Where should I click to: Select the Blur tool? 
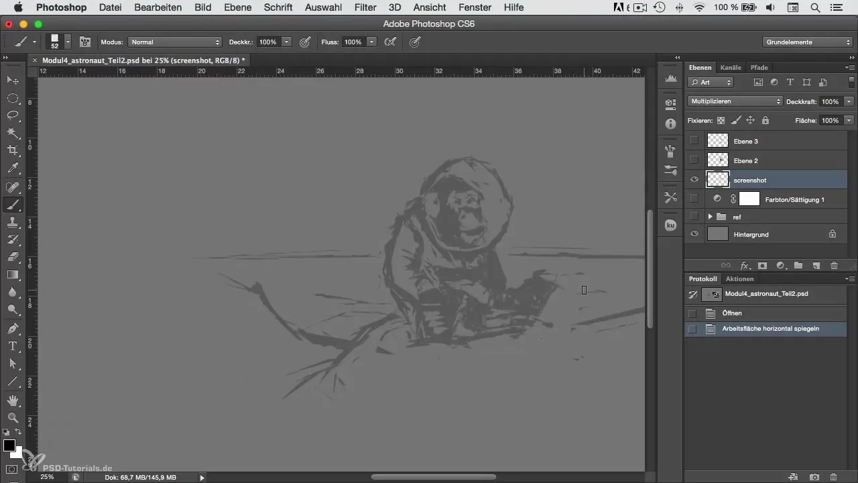(13, 292)
